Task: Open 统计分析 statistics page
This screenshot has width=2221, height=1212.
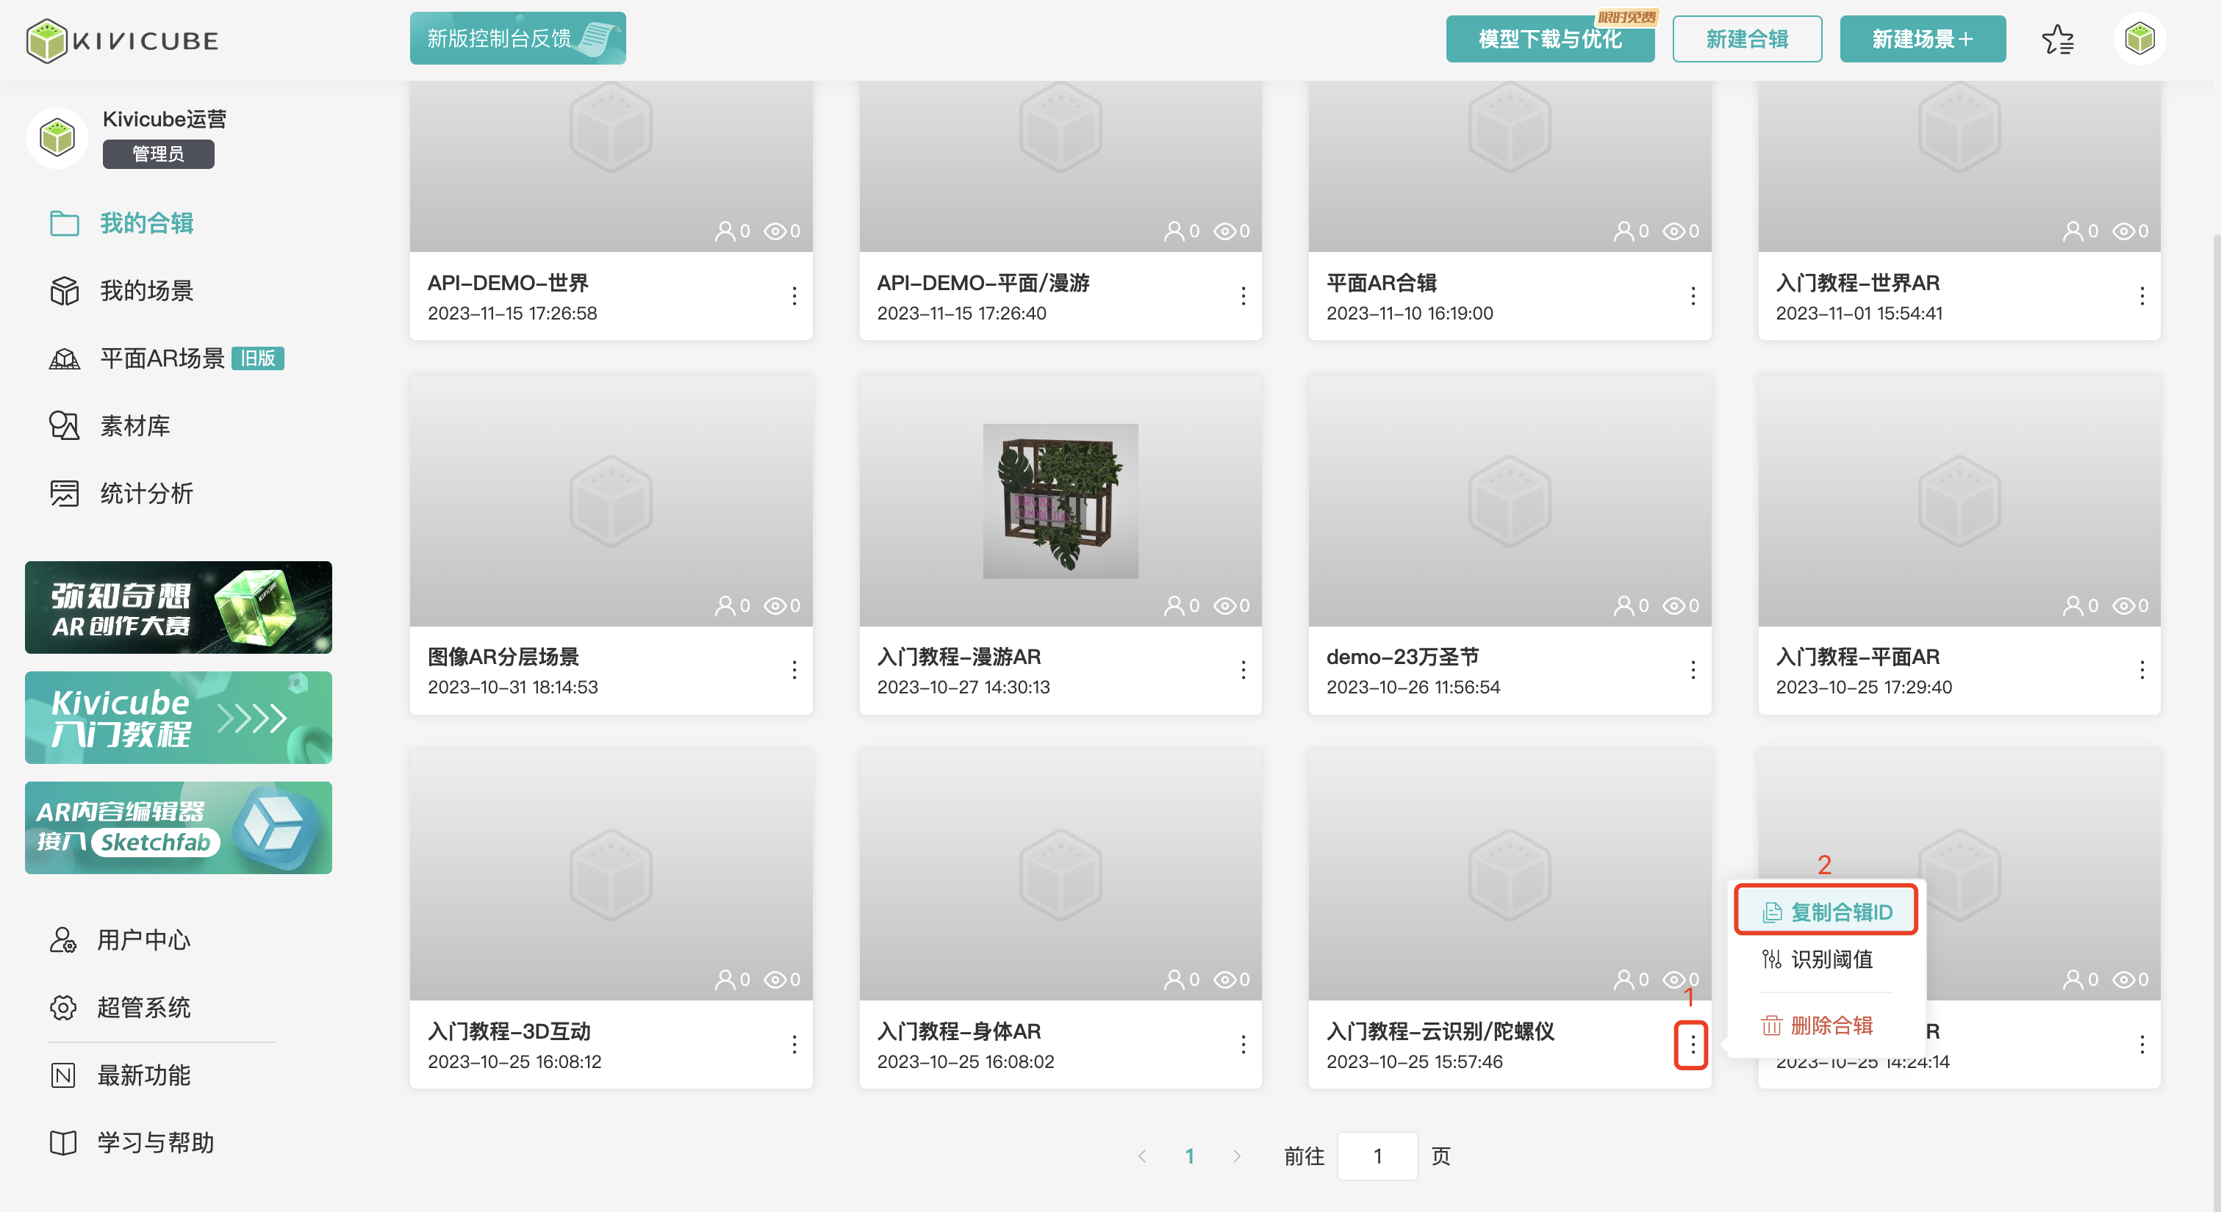Action: point(146,493)
